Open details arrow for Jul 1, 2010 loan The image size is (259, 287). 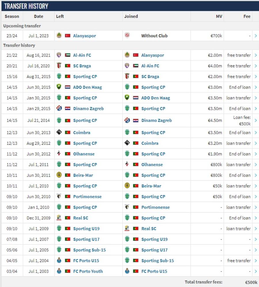pyautogui.click(x=256, y=186)
